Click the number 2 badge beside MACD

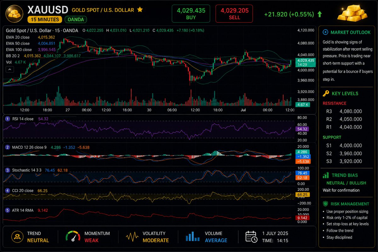coord(8,147)
